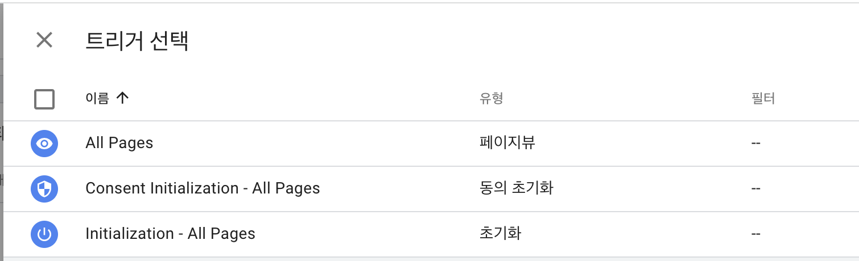Click the 필터 column header
The image size is (859, 261).
763,99
